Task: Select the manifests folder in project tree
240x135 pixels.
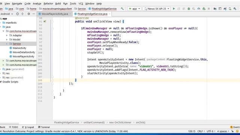Action: pyautogui.click(x=11, y=22)
